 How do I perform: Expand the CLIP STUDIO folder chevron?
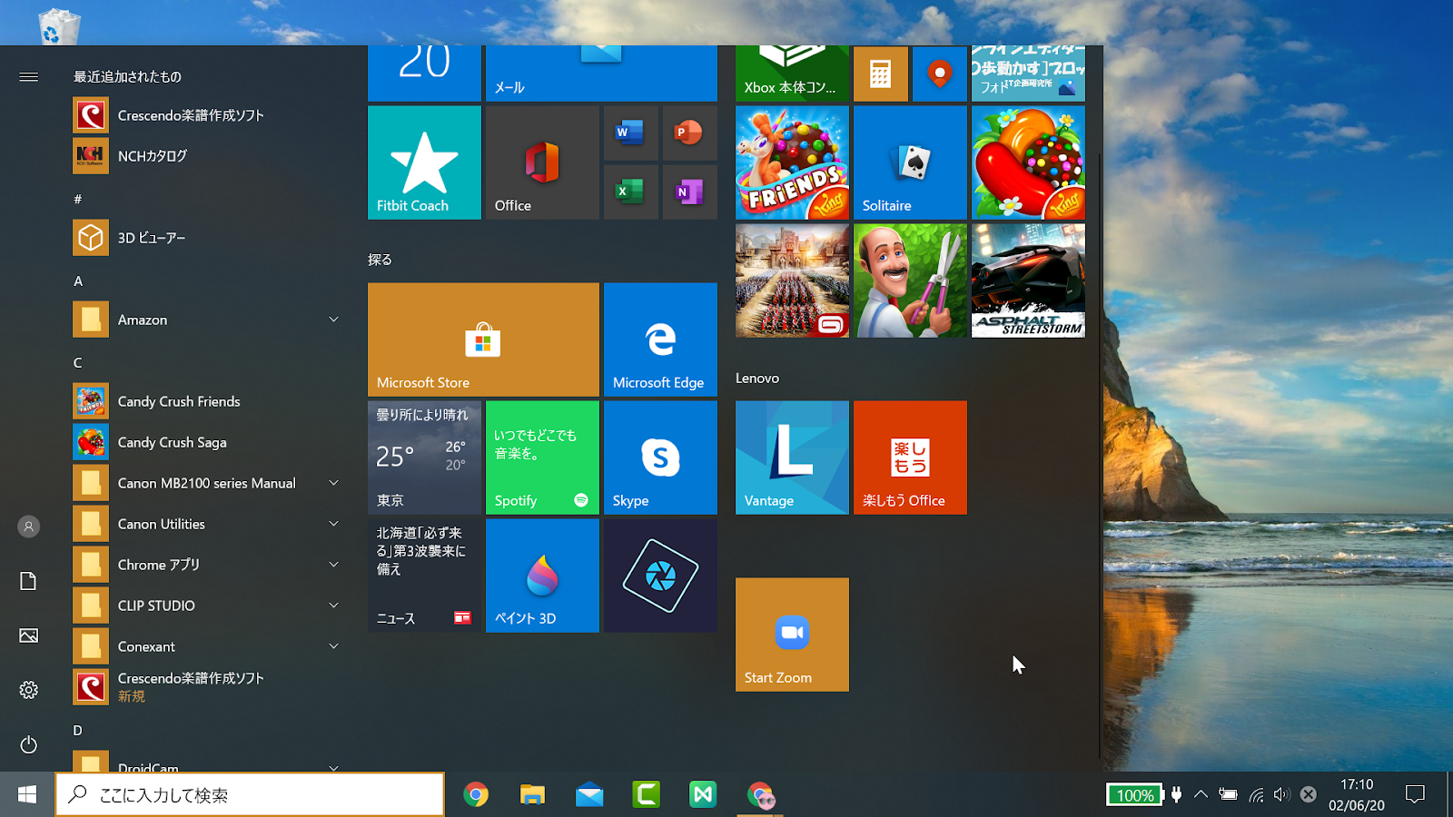tap(333, 605)
